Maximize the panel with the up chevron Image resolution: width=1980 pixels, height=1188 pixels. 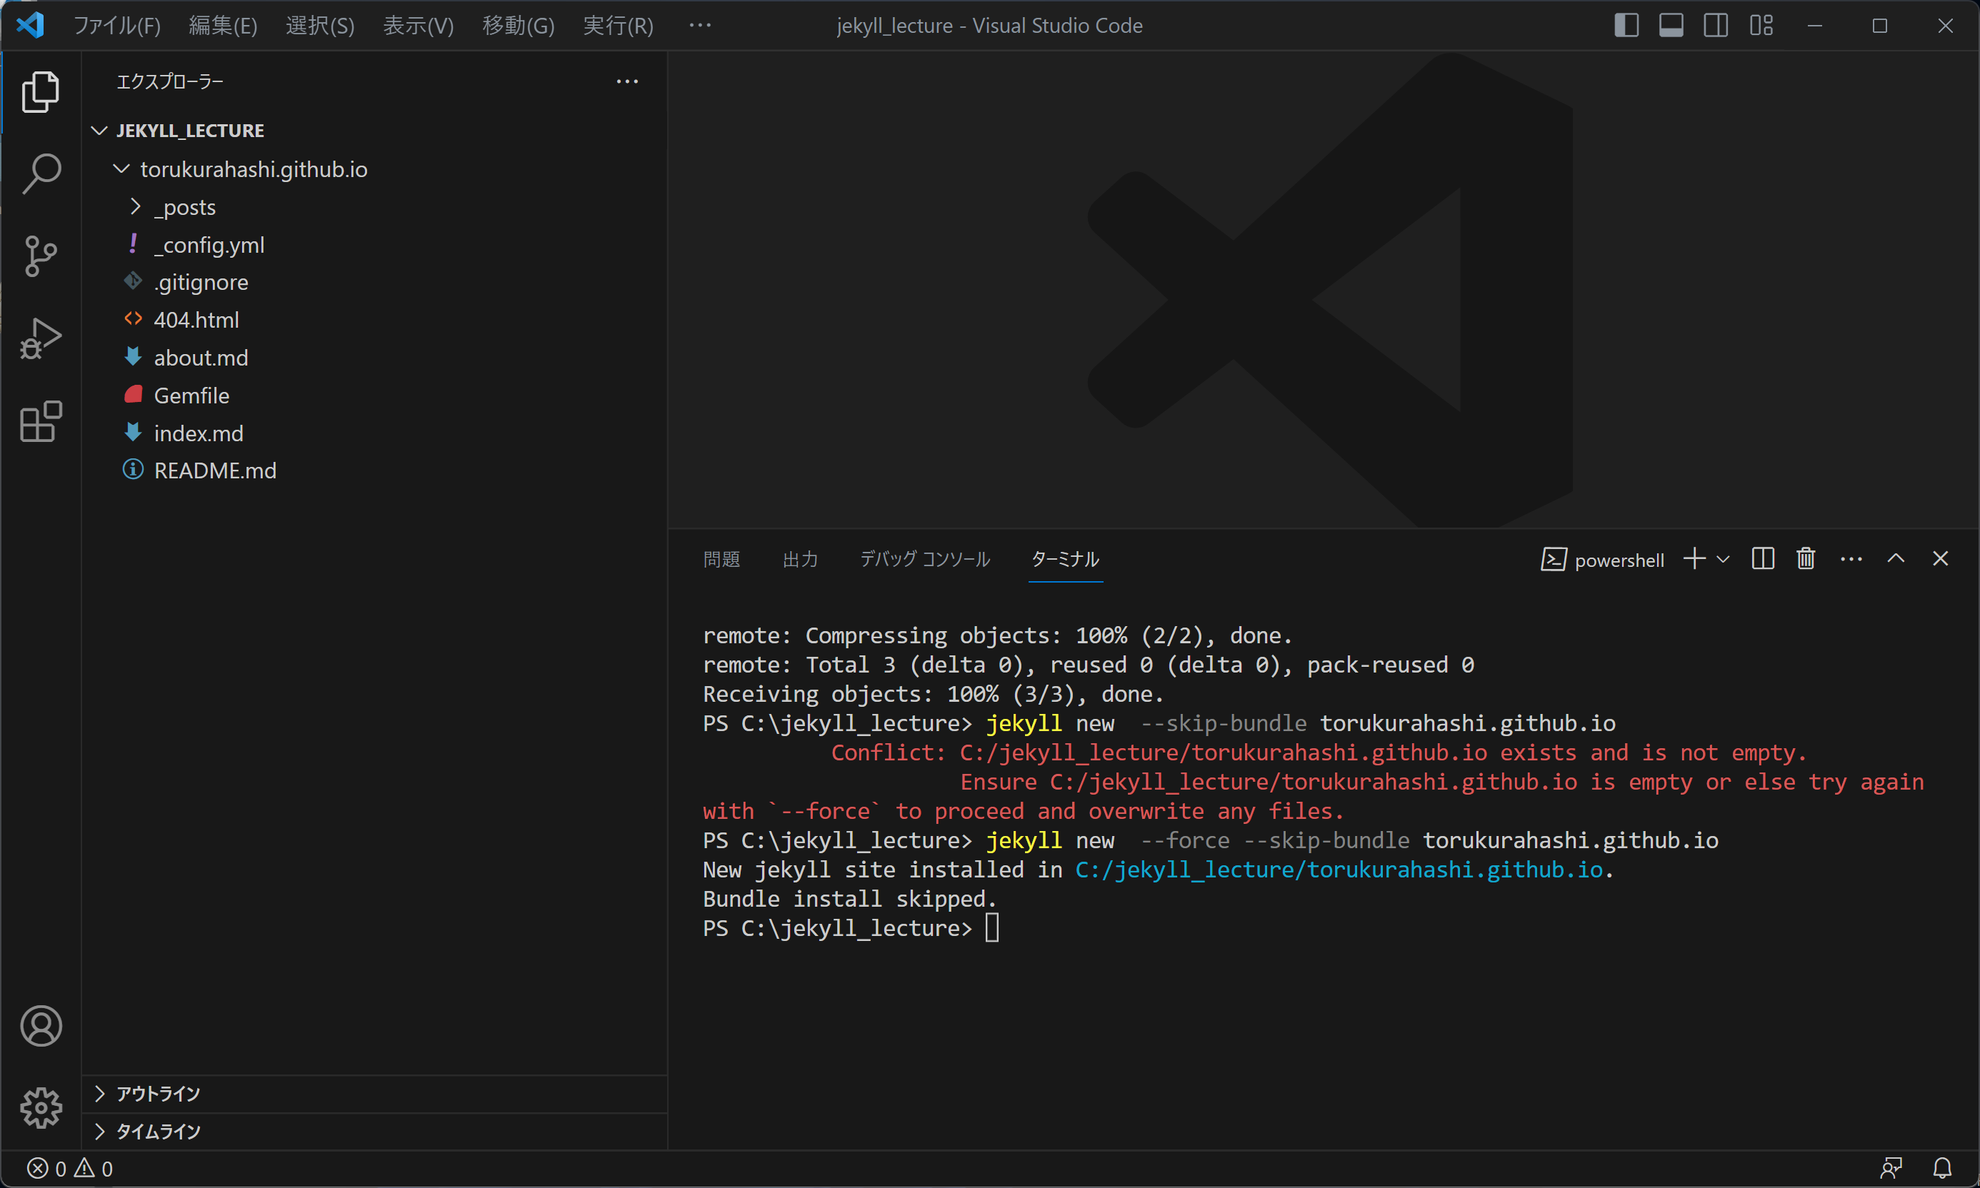tap(1896, 559)
